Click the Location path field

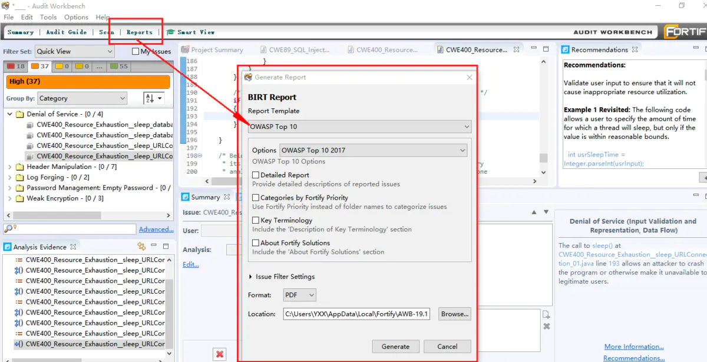[x=356, y=314]
